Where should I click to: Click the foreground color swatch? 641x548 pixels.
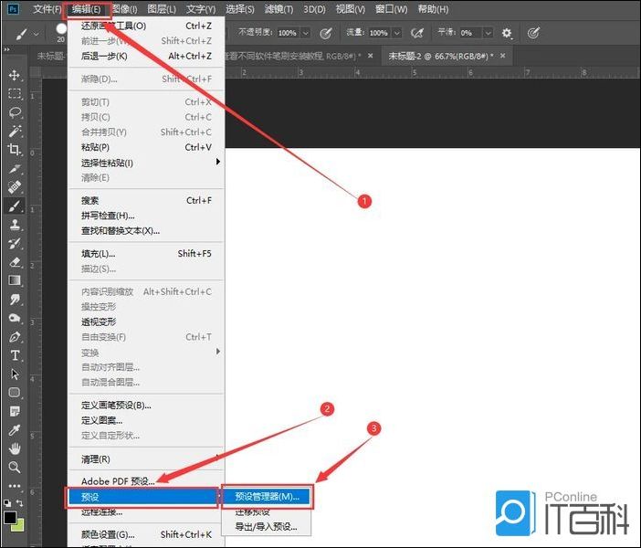click(x=11, y=518)
